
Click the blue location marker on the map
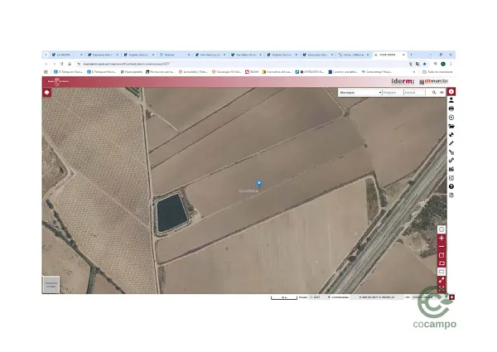pos(259,184)
